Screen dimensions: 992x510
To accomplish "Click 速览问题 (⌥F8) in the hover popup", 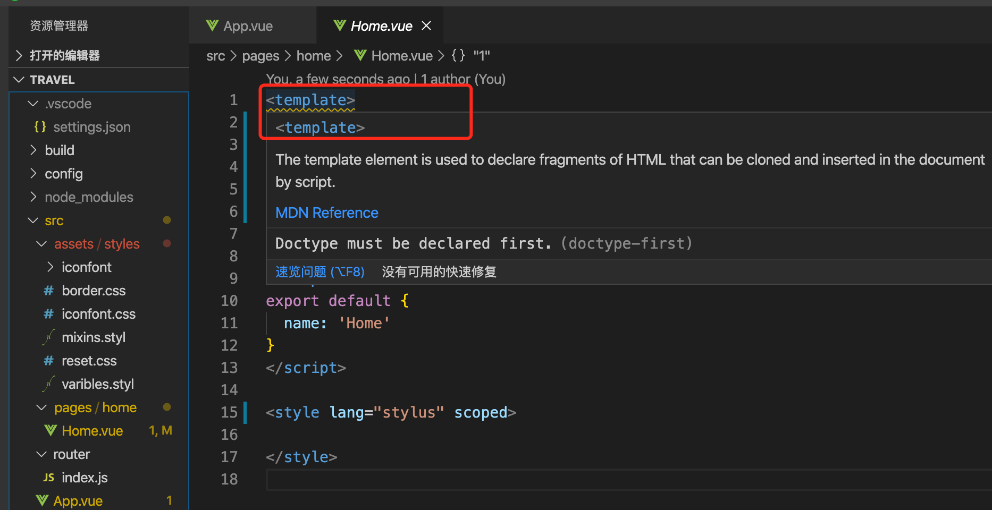I will coord(320,272).
